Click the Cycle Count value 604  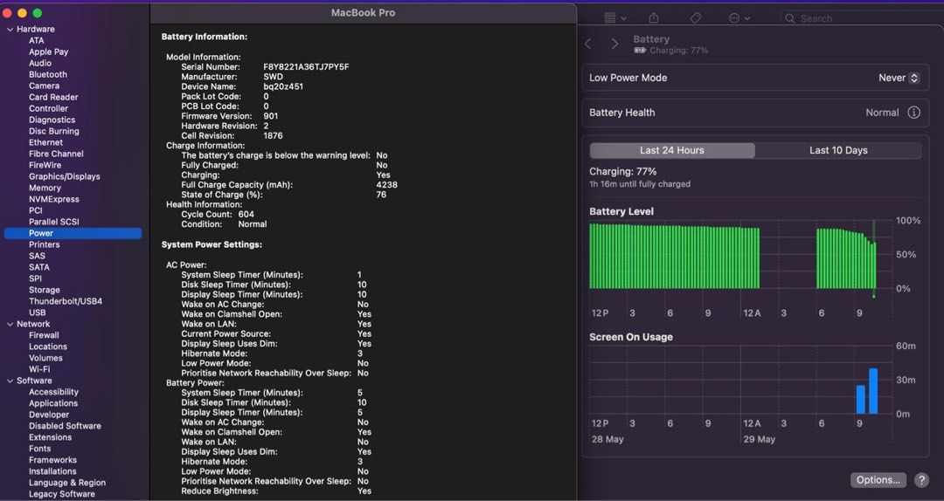pyautogui.click(x=246, y=214)
